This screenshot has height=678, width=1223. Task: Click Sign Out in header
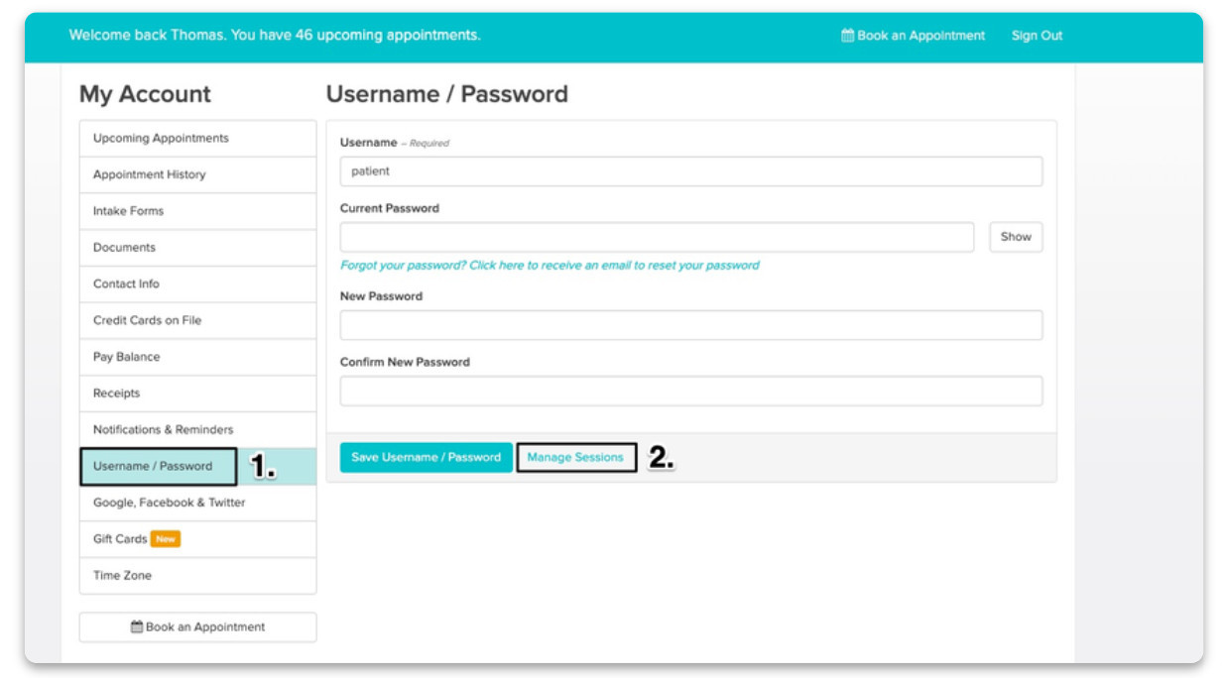(x=1037, y=36)
